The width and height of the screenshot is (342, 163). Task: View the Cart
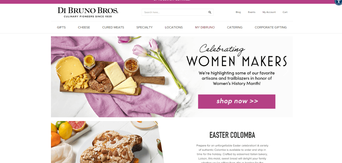(x=285, y=12)
